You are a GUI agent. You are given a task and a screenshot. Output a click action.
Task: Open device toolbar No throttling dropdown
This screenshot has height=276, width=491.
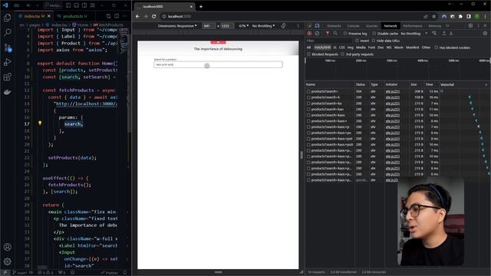pos(263,26)
